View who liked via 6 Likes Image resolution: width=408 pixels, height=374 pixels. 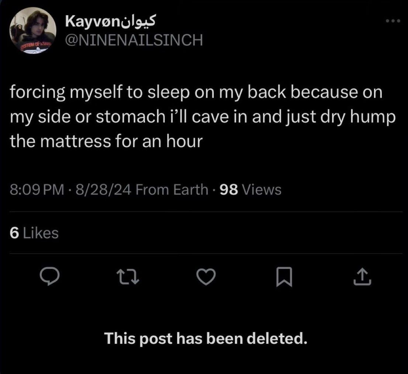point(34,233)
